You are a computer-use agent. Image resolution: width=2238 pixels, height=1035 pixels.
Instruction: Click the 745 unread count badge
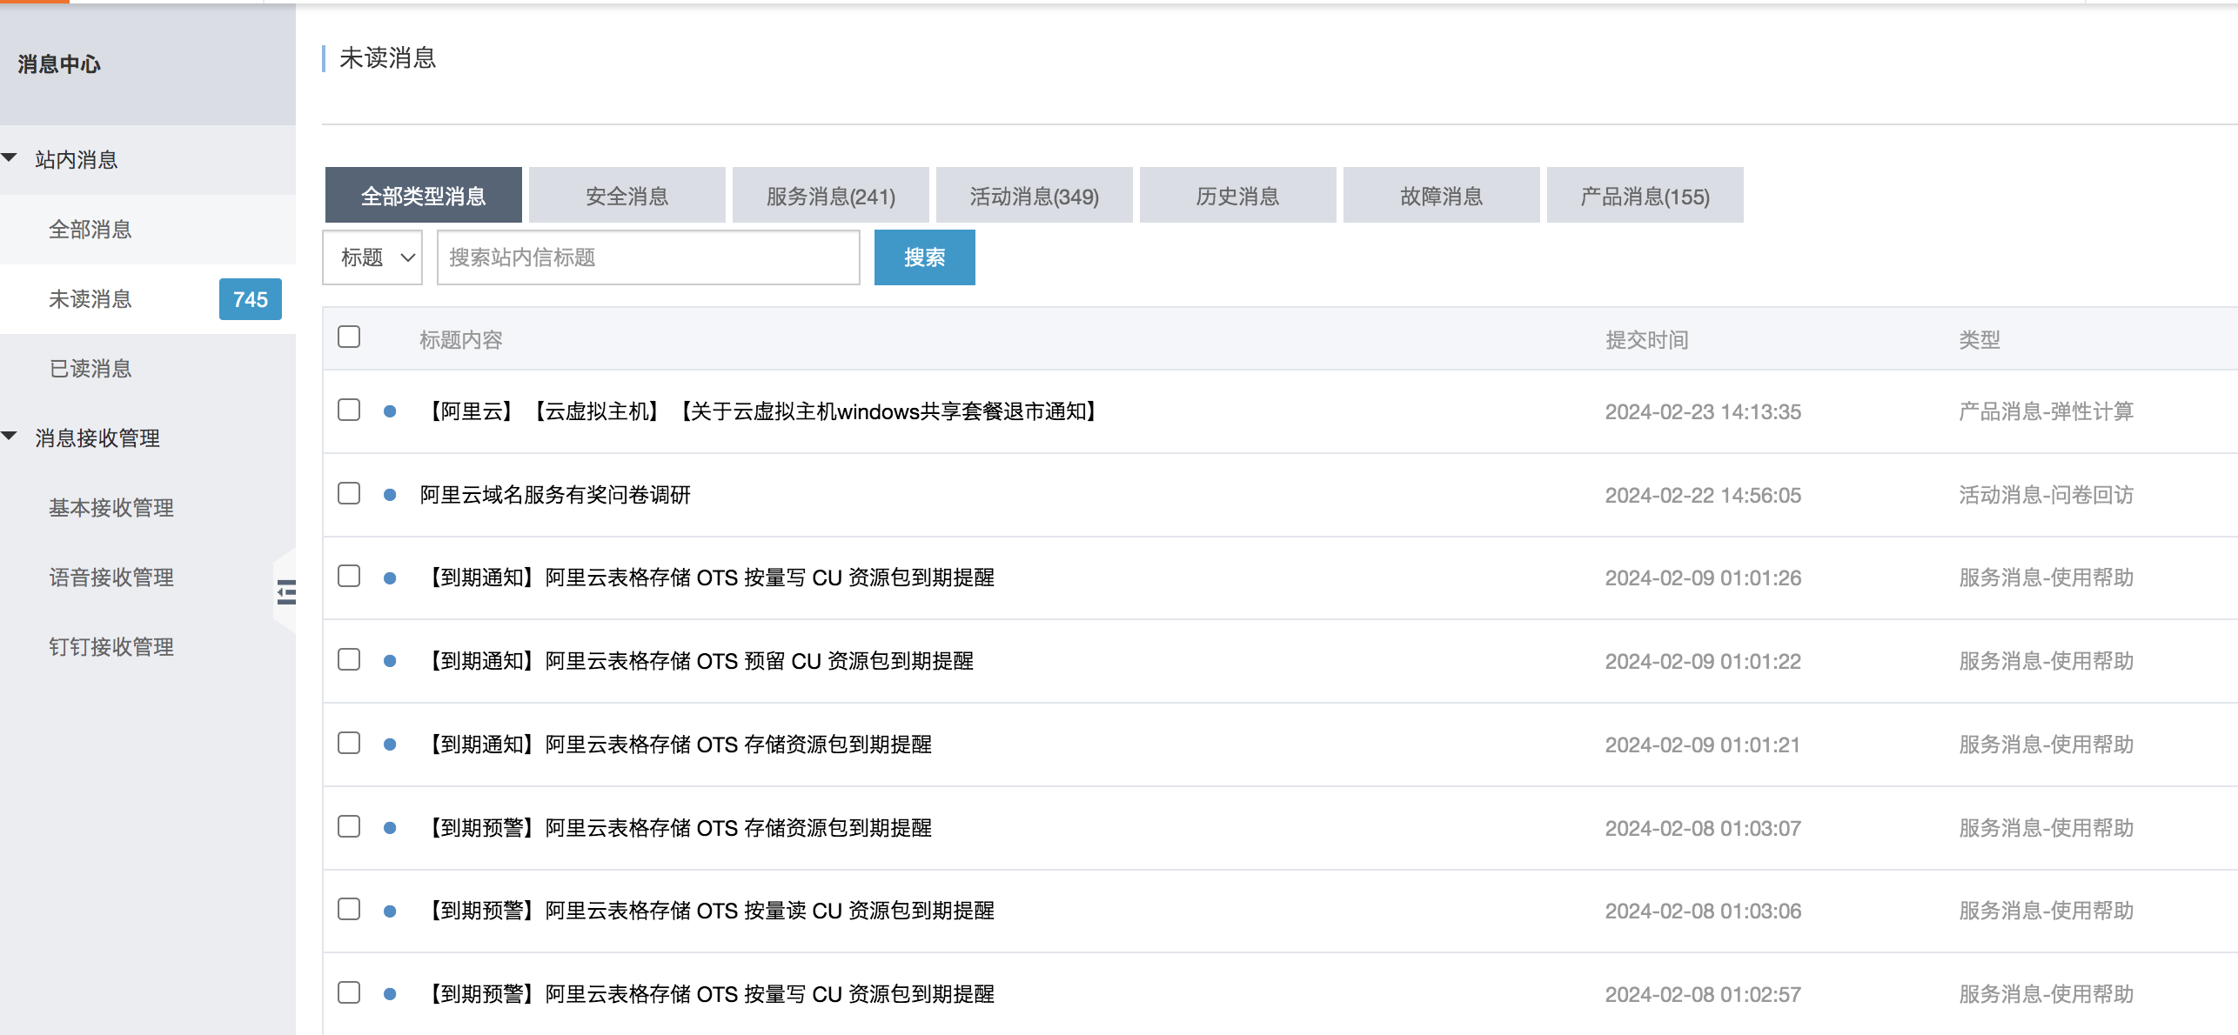(x=250, y=299)
